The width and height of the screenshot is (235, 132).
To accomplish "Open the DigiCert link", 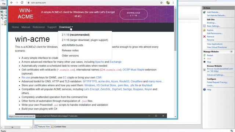I will 117,89.
